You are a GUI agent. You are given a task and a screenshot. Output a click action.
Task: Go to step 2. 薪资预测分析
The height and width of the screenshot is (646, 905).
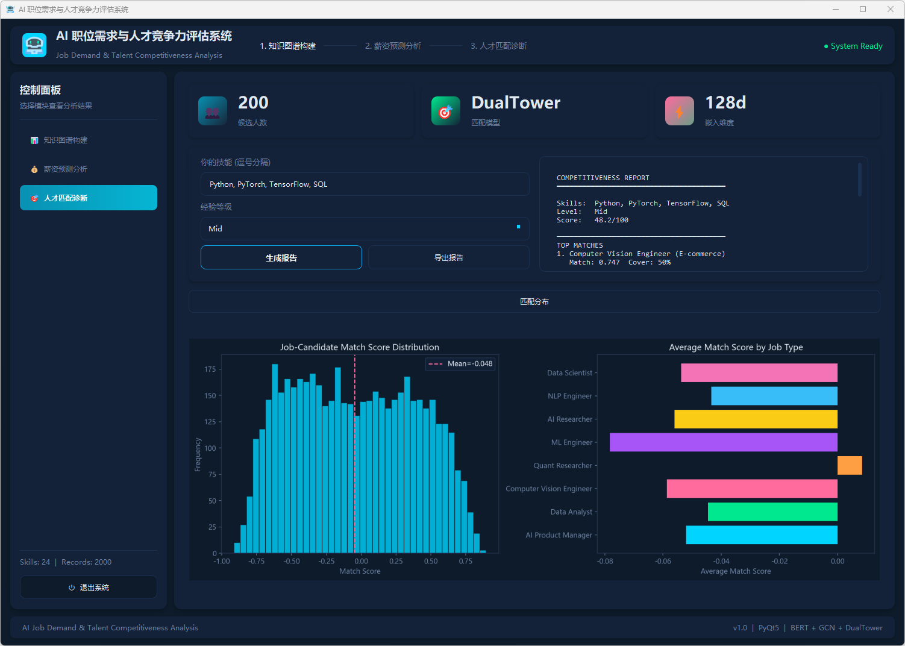pyautogui.click(x=393, y=46)
